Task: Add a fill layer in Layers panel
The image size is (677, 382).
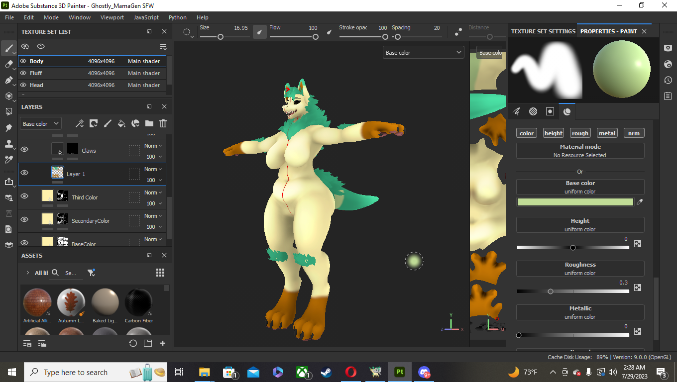Action: point(121,123)
